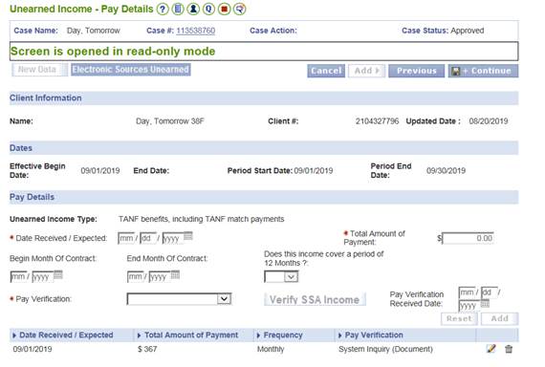Open Electronic Sources Unearned
The image size is (545, 367).
[x=131, y=70]
